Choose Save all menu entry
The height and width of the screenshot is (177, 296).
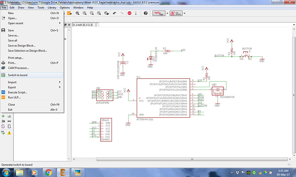tap(32, 40)
